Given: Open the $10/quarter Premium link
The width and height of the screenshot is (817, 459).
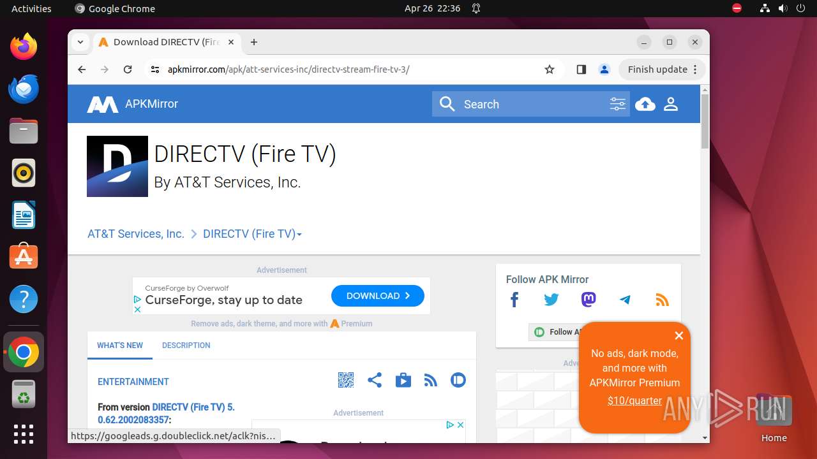Looking at the screenshot, I should point(634,401).
